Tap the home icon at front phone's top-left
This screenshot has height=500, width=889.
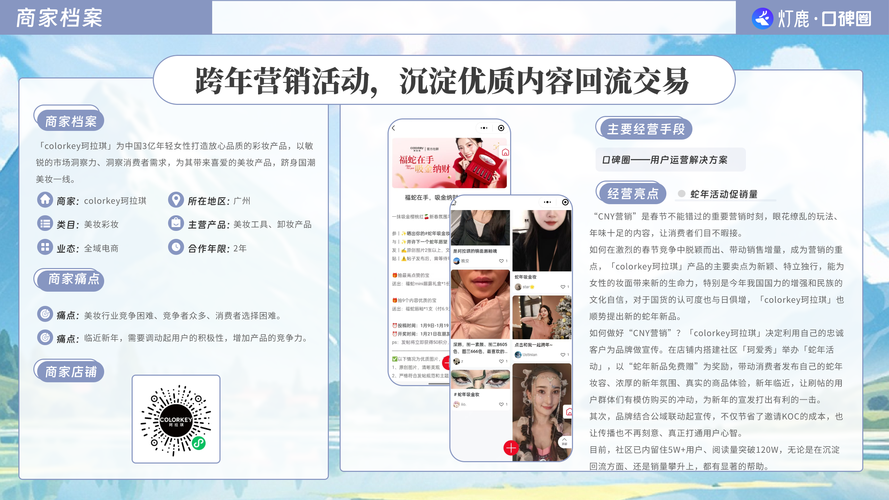click(454, 202)
